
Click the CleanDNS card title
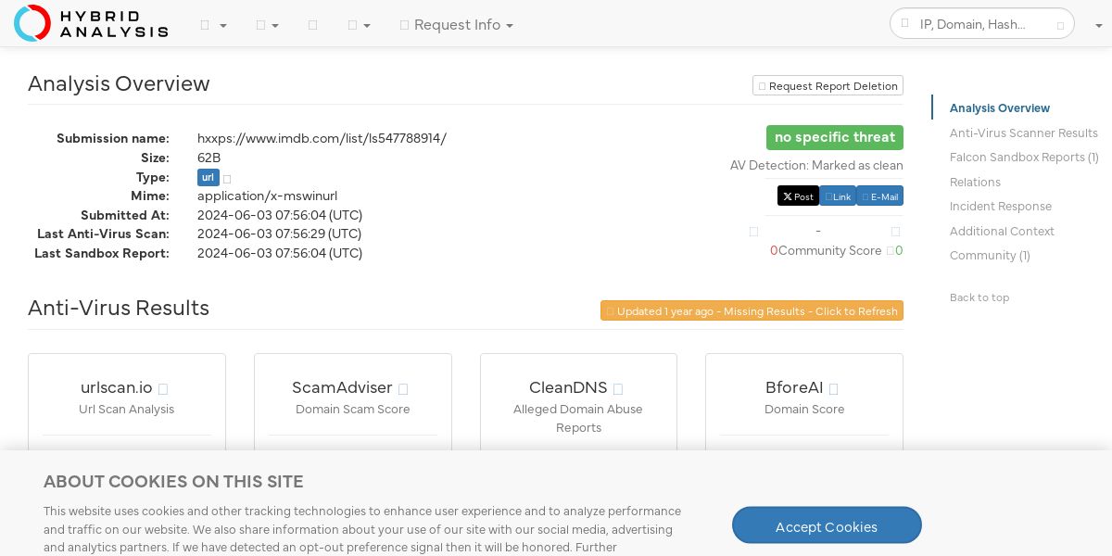tap(568, 387)
